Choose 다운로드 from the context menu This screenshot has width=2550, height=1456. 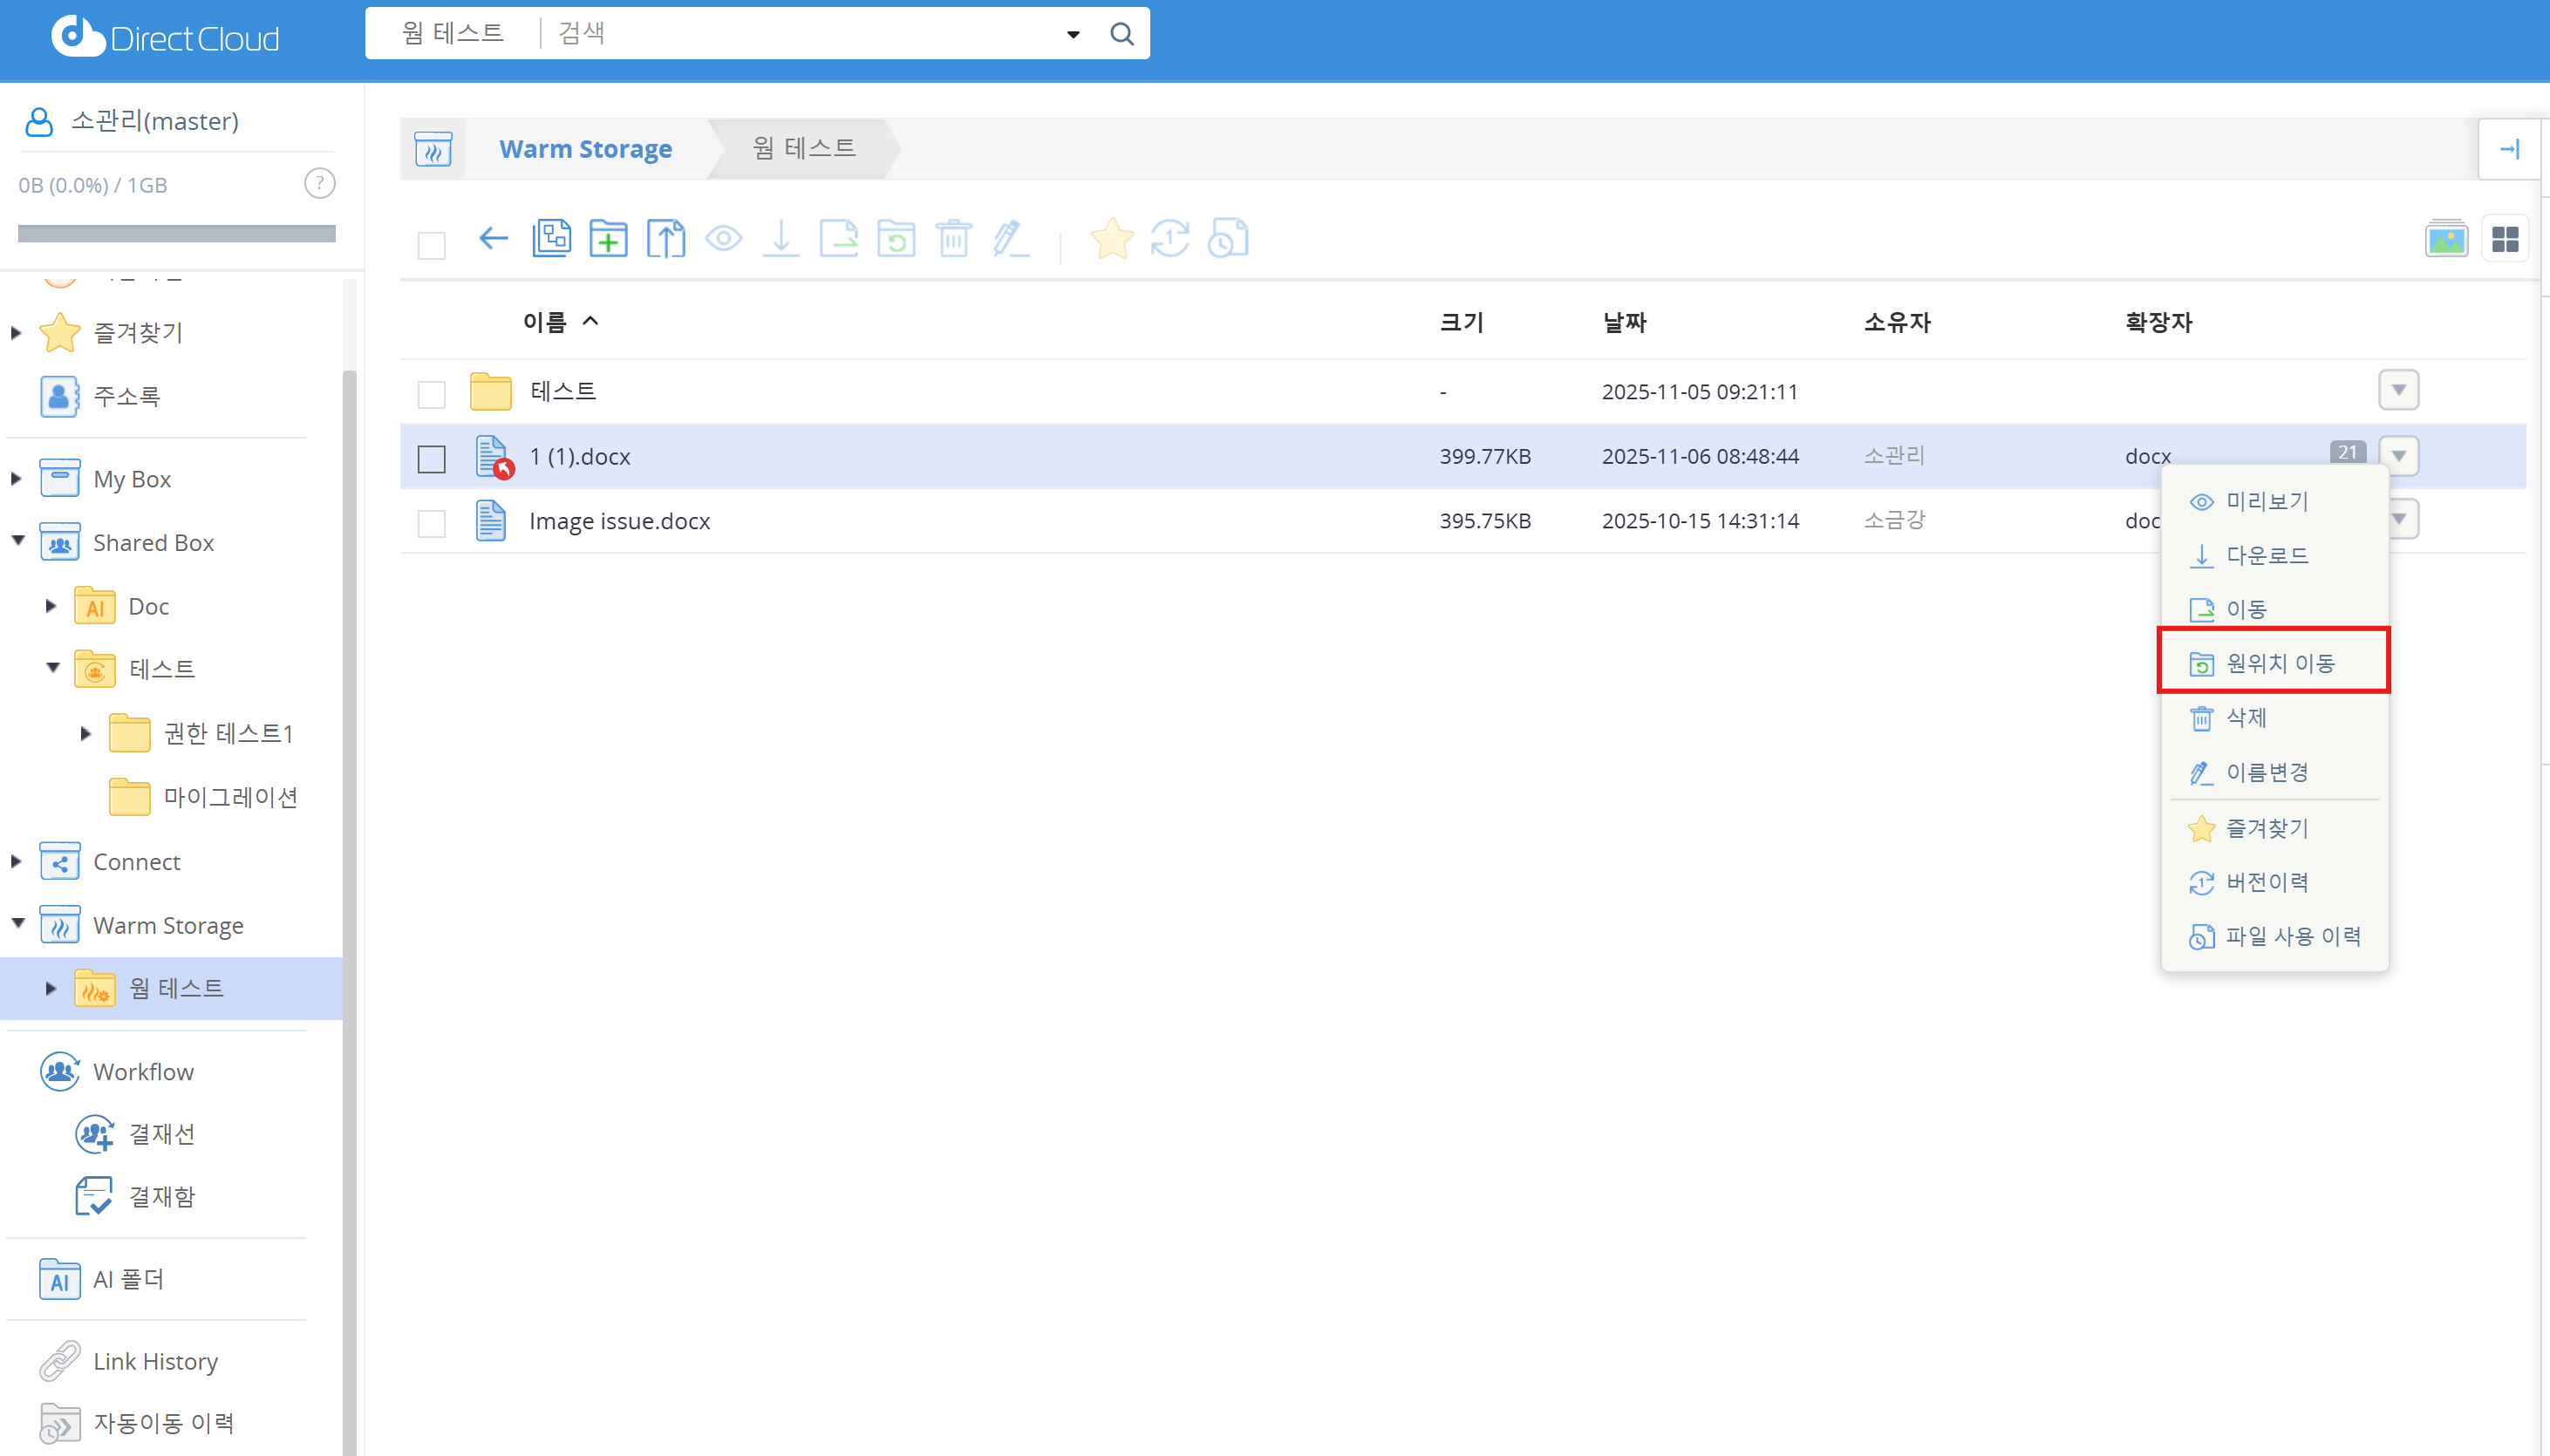(2266, 556)
